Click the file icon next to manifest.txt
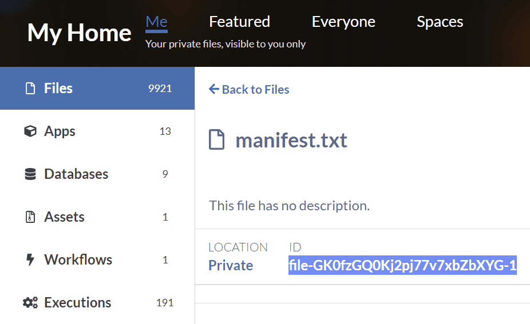The image size is (530, 324). (217, 140)
